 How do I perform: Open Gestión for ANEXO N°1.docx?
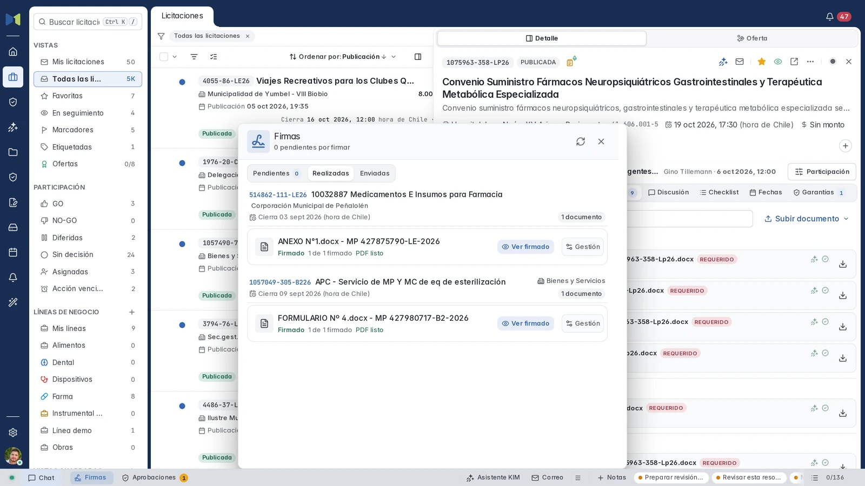tap(583, 247)
